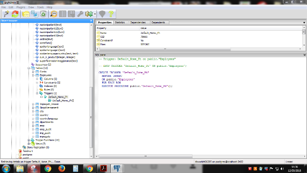Select the postgres database
The width and height of the screenshot is (307, 173).
(27, 155)
